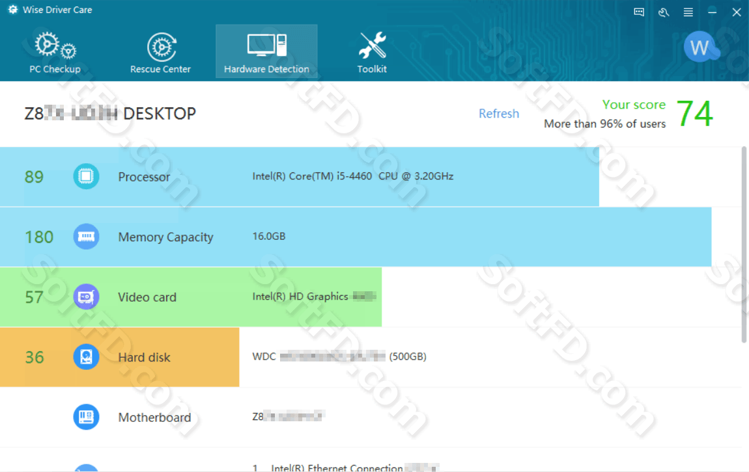Open the PC Checkup tab
This screenshot has width=749, height=472.
(x=55, y=51)
